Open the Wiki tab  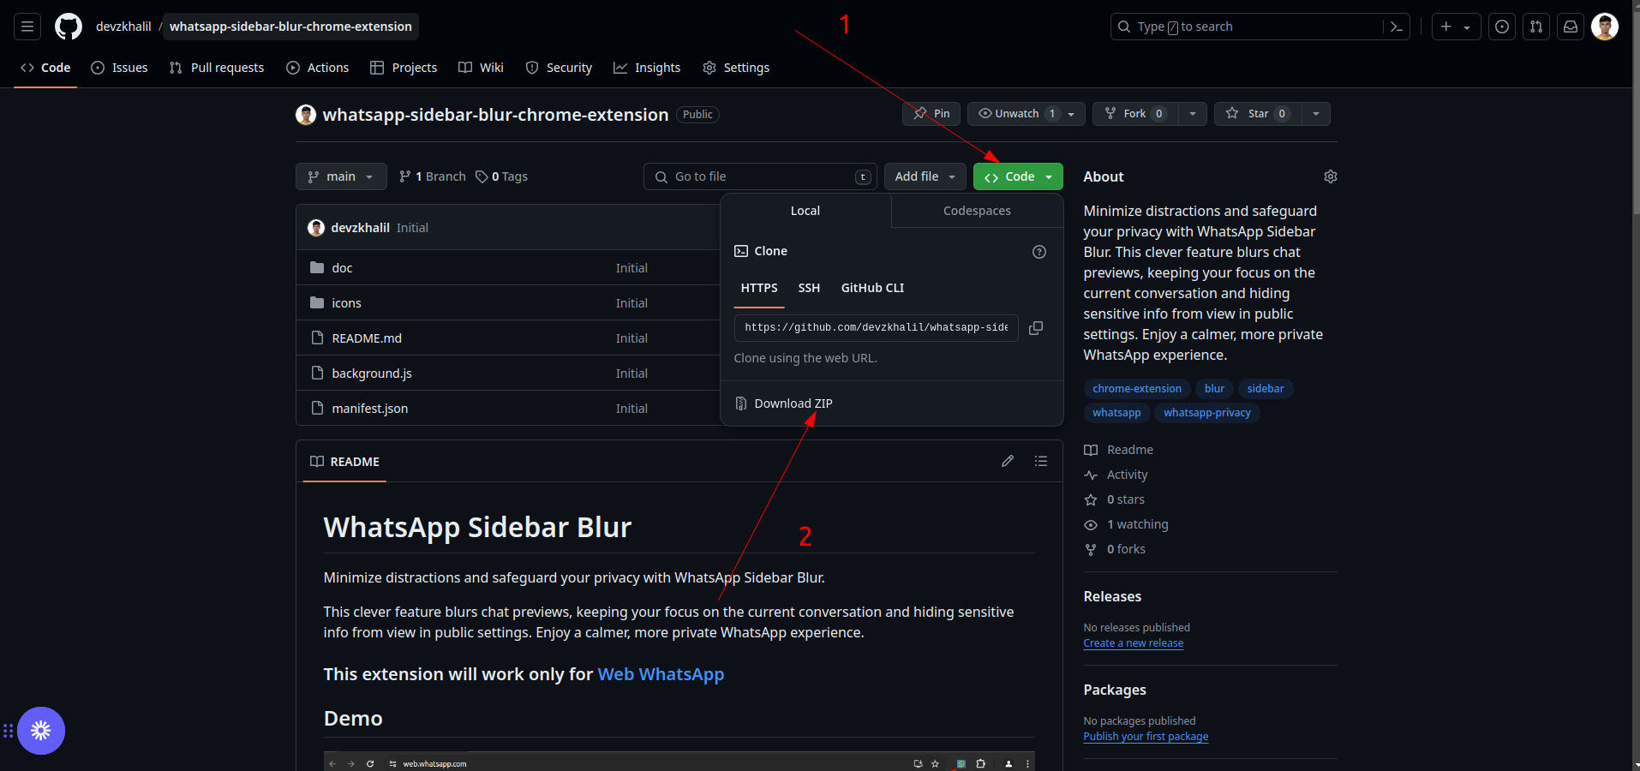coord(481,68)
